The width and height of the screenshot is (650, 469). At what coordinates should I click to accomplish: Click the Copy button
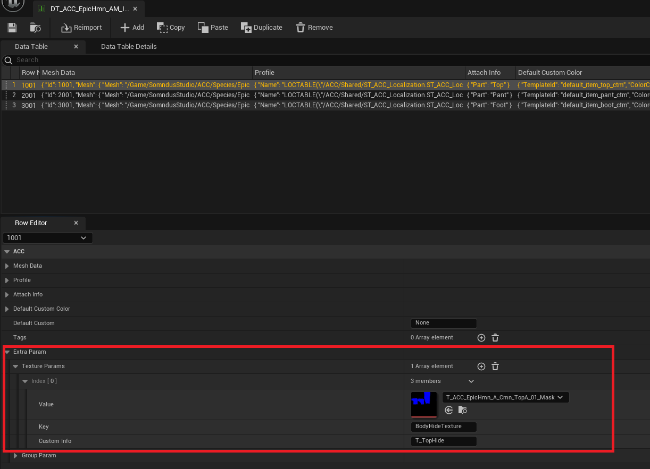tap(170, 27)
